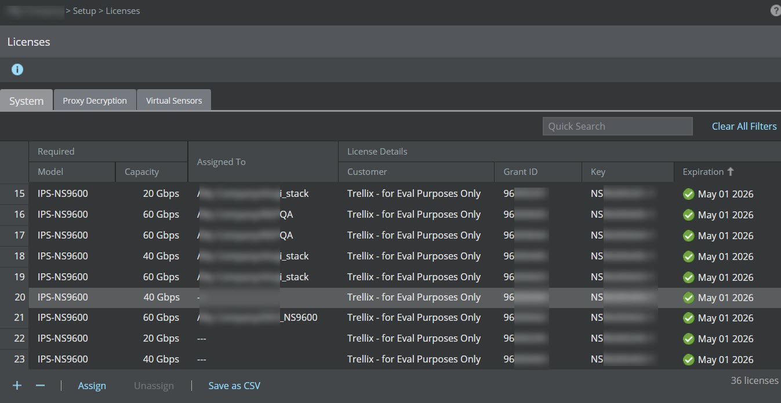Sort by the Assigned To column header
Screen dimensions: 781x403
point(263,162)
